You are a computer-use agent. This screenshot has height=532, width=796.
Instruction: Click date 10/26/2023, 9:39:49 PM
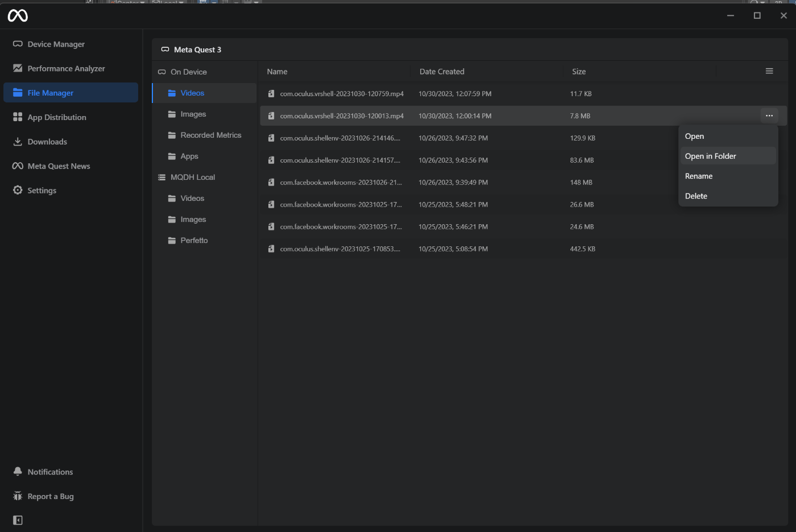[453, 183]
